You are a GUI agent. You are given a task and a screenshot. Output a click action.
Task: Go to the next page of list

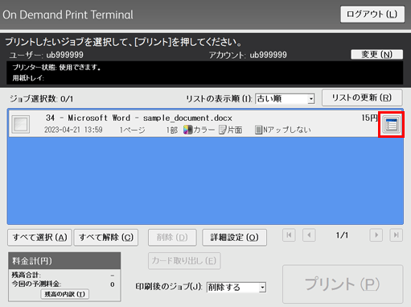click(x=376, y=235)
